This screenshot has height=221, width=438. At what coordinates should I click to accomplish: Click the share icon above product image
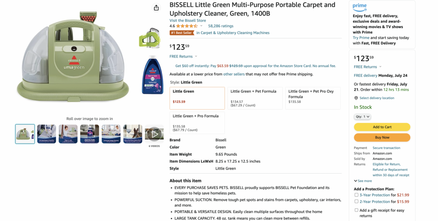[x=156, y=8]
